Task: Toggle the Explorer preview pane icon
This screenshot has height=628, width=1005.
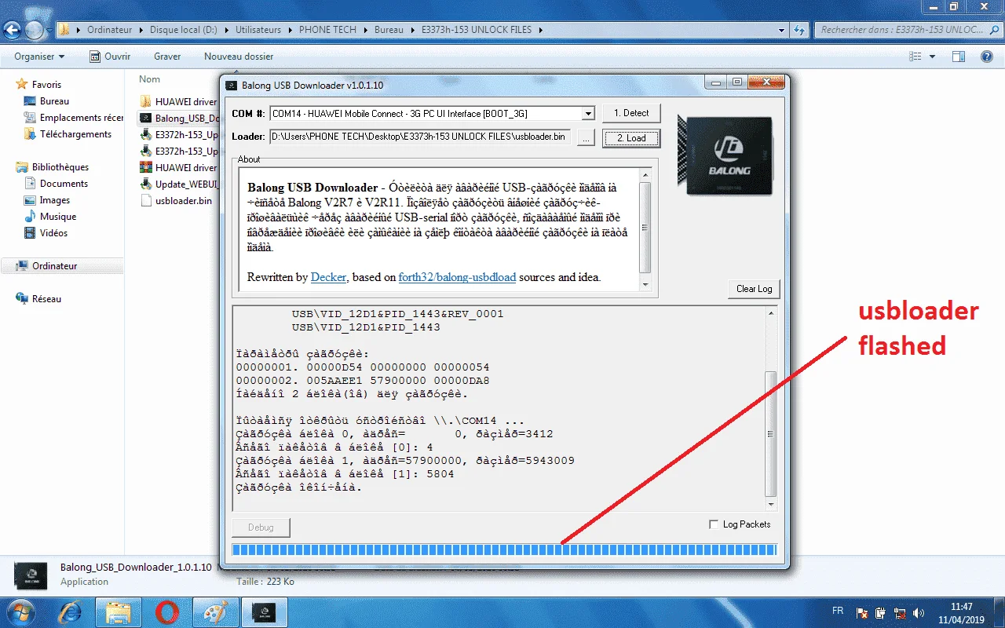Action: [x=959, y=57]
